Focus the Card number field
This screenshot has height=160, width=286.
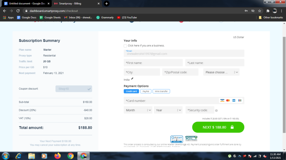184,101
